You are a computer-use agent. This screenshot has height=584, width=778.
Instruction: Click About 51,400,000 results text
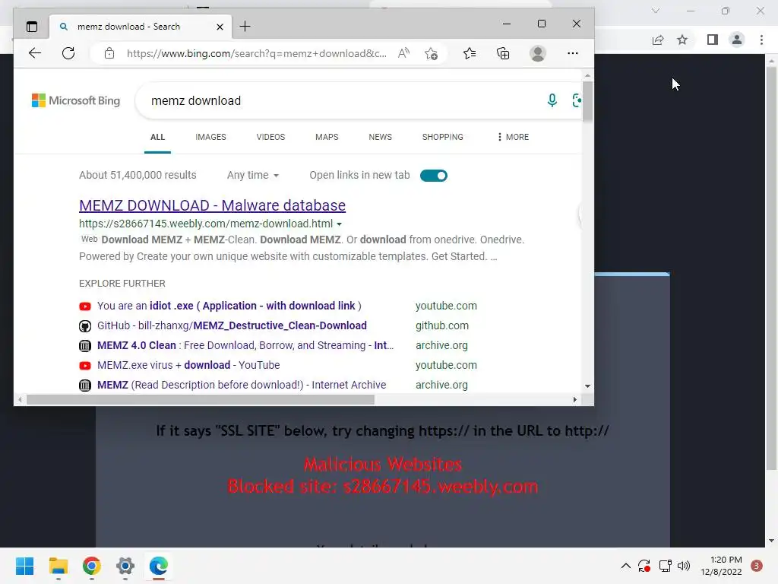point(138,176)
